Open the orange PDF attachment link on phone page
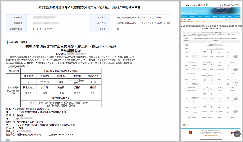This screenshot has height=142, width=243. point(186,125)
